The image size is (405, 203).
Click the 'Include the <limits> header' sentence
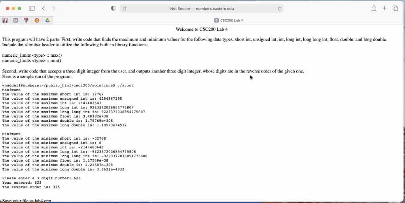(75, 45)
